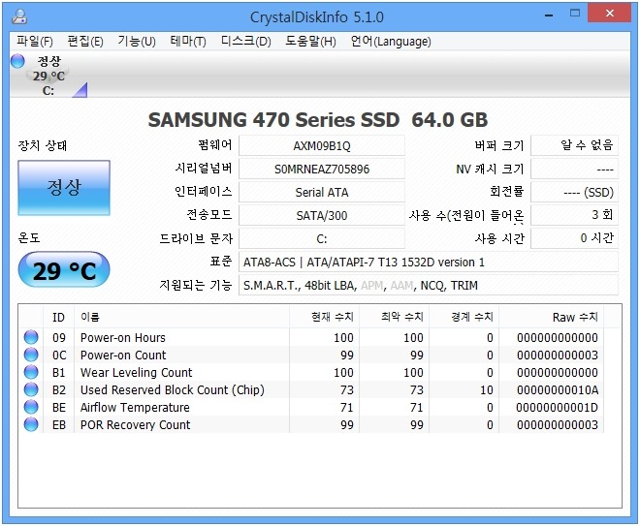Click the serial number field S0MRNEAZ705896

click(322, 169)
